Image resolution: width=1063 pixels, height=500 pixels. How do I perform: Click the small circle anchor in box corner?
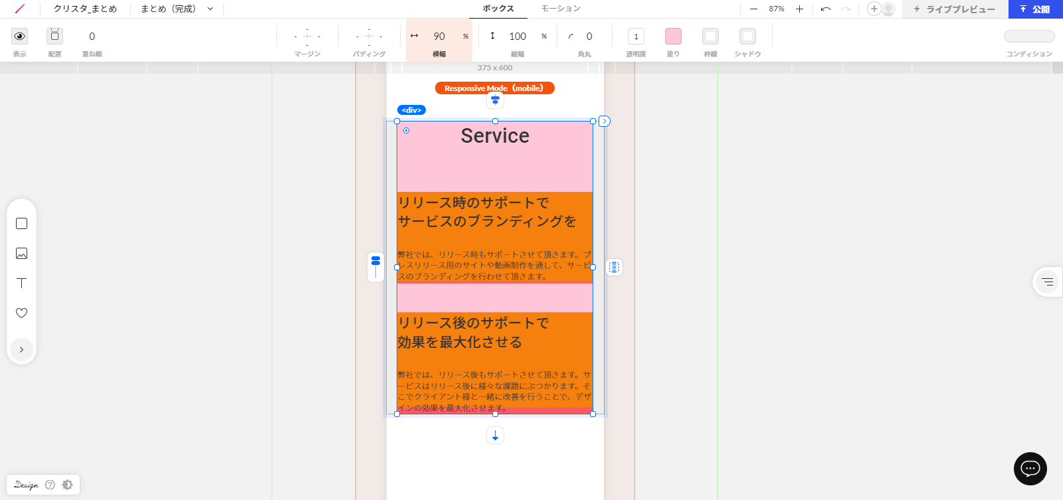406,130
